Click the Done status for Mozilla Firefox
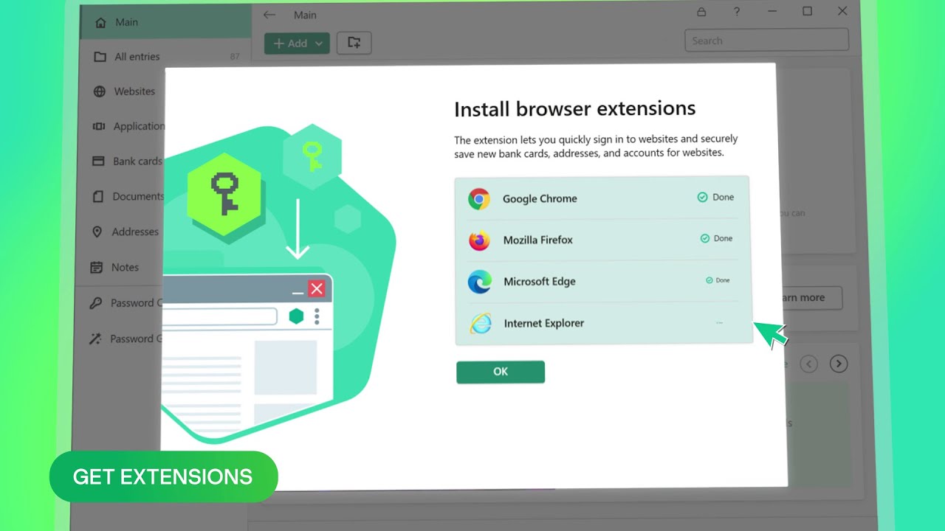 click(716, 238)
